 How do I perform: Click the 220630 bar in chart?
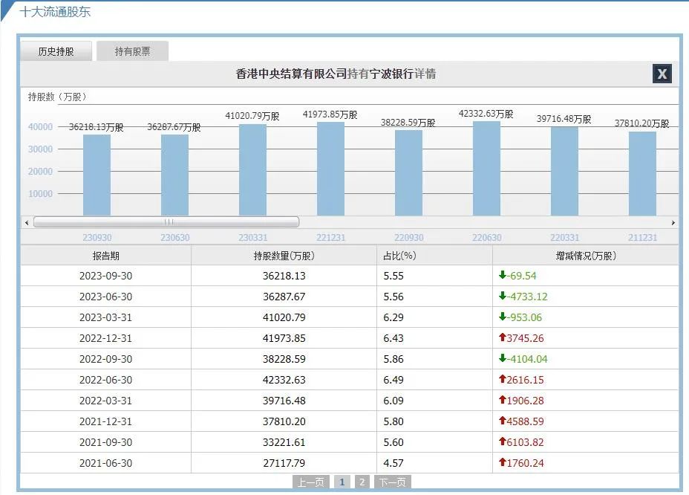point(486,169)
